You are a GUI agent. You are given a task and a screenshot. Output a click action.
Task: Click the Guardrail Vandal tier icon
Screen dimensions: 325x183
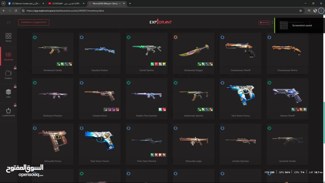[269, 128]
